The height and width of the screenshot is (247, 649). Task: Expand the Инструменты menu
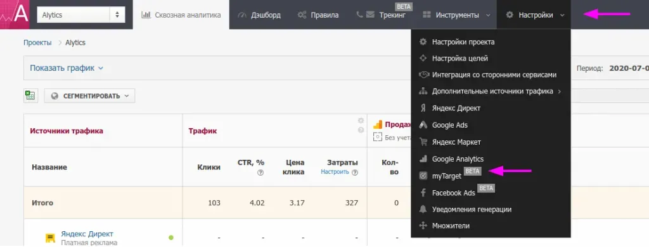click(x=456, y=15)
